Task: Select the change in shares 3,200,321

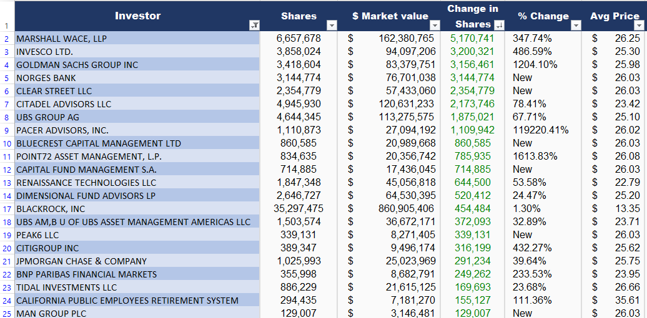Action: click(473, 52)
